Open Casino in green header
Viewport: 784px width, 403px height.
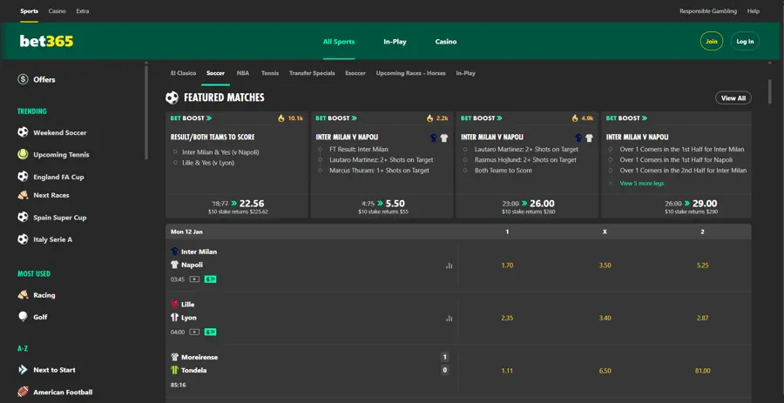(445, 42)
